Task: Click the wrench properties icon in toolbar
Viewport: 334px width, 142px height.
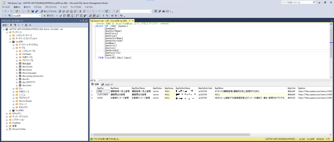Action: coord(160,11)
